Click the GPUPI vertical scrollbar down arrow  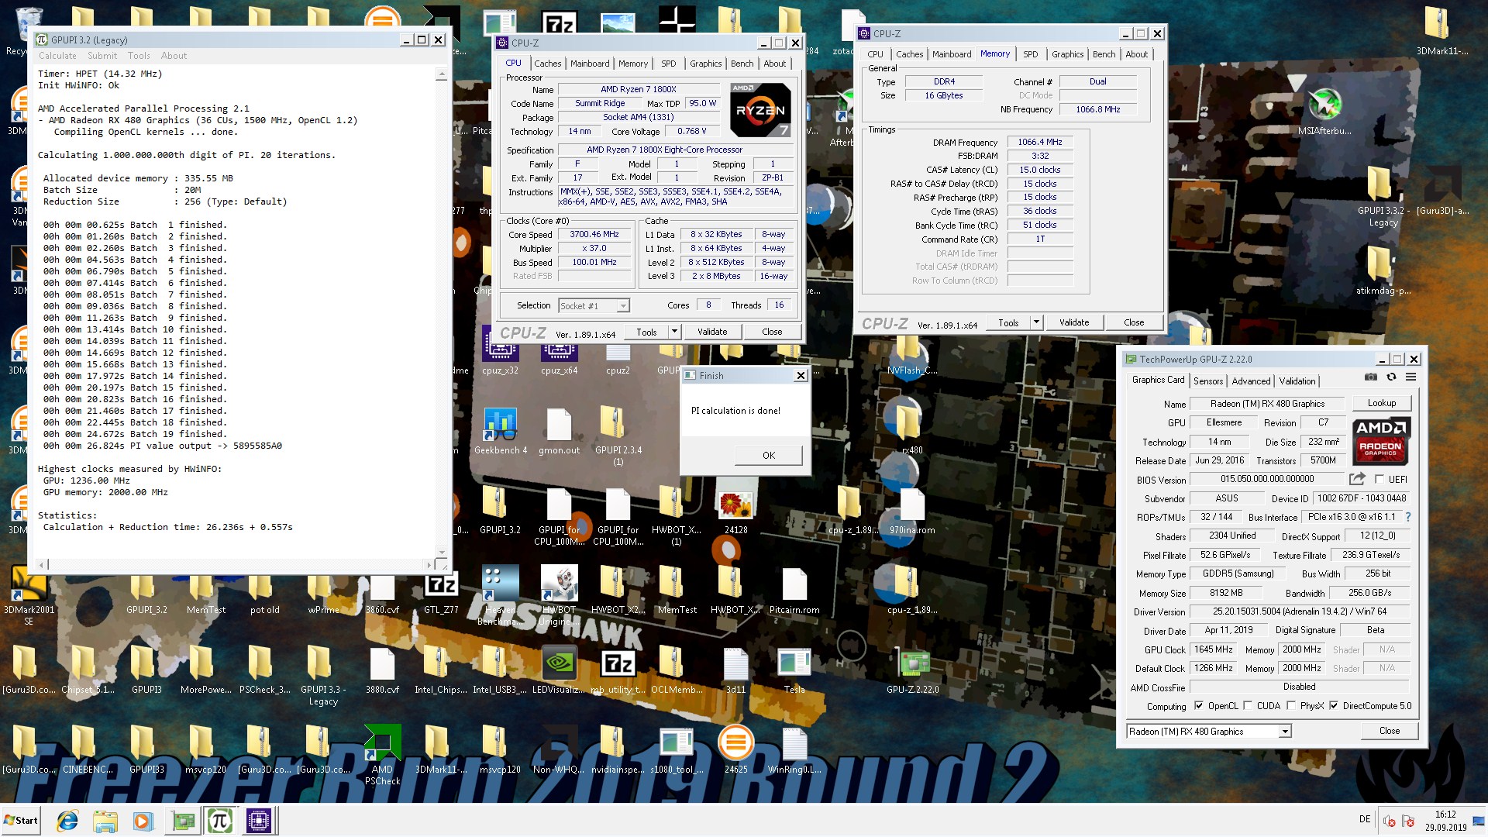(x=441, y=552)
